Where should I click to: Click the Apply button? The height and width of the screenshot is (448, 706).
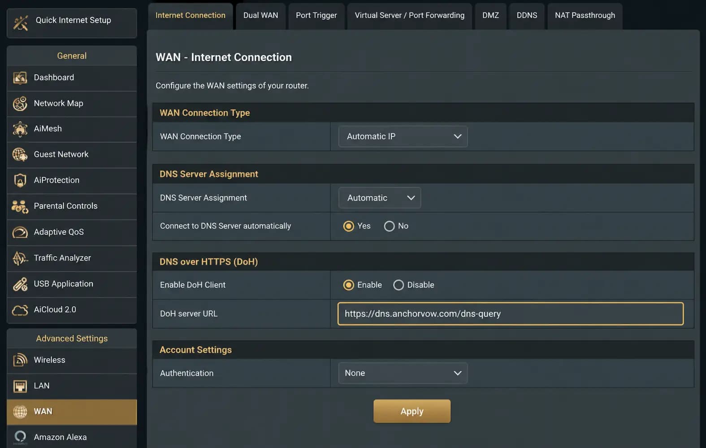[412, 411]
